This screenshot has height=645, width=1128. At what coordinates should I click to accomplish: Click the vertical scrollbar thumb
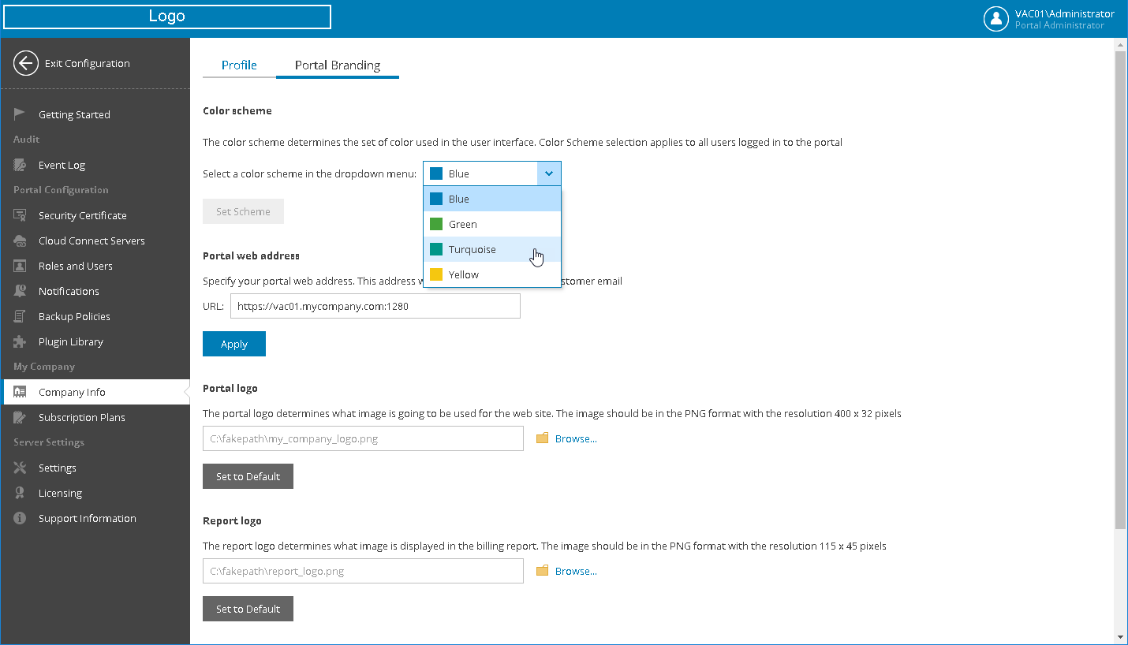(x=1121, y=291)
